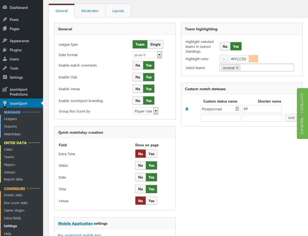The image size is (308, 236).
Task: Click the JoomSport mobile App link
Action: (x=83, y=235)
